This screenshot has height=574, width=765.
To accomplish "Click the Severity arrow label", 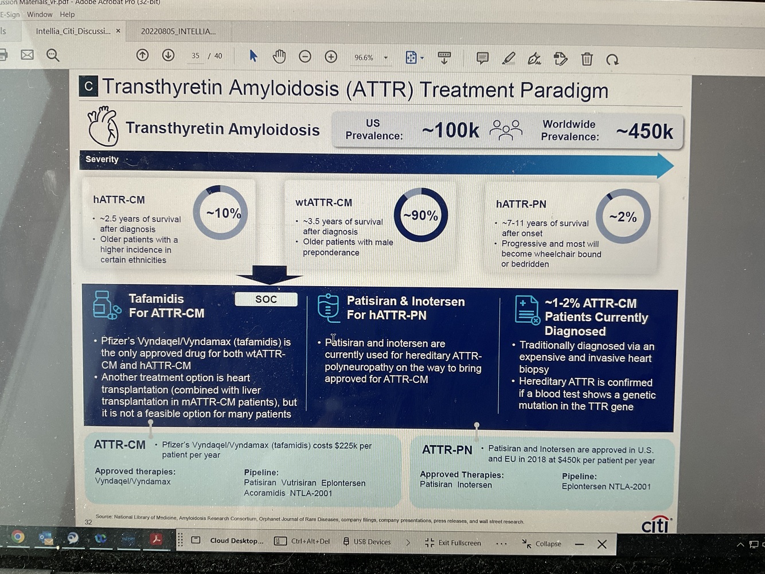I will [x=102, y=159].
